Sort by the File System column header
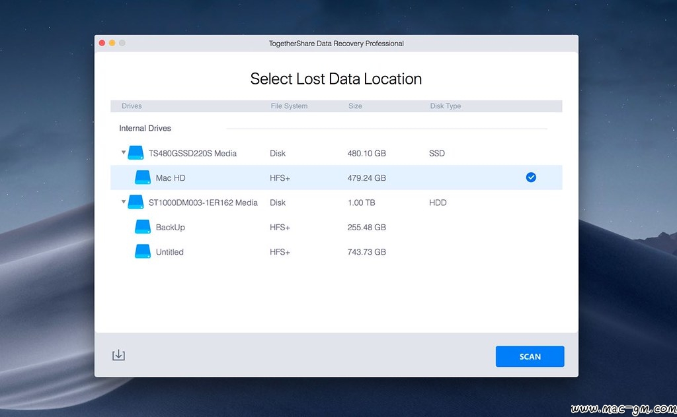677x417 pixels. (289, 106)
